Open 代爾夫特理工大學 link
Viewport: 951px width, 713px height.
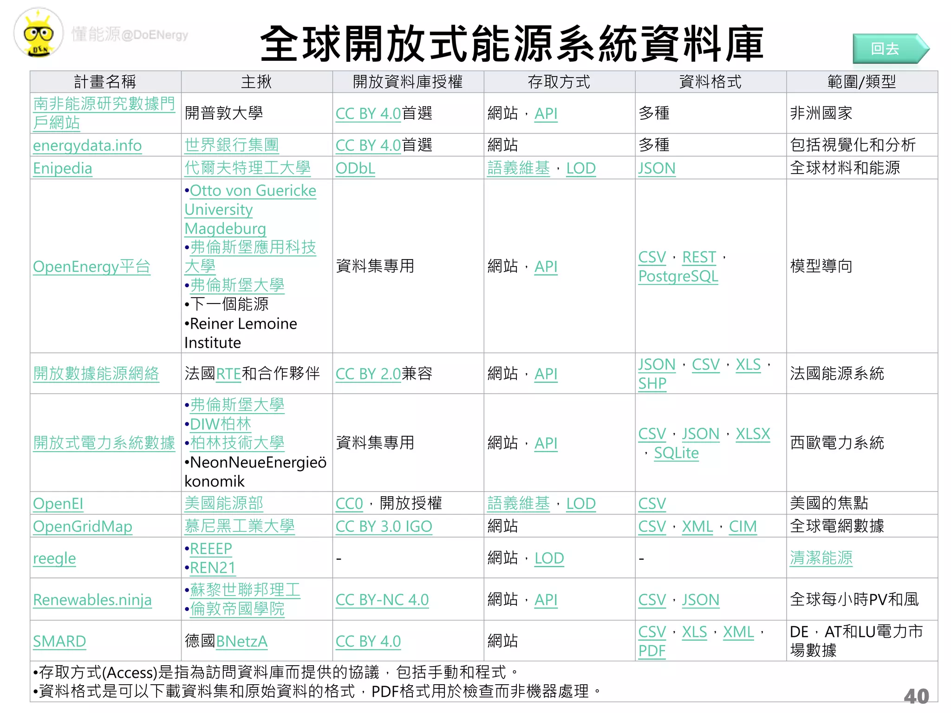click(248, 168)
